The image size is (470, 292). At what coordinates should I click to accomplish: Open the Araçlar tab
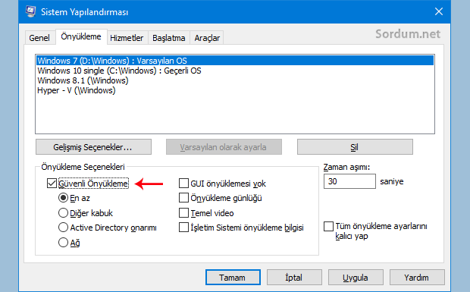pos(207,38)
